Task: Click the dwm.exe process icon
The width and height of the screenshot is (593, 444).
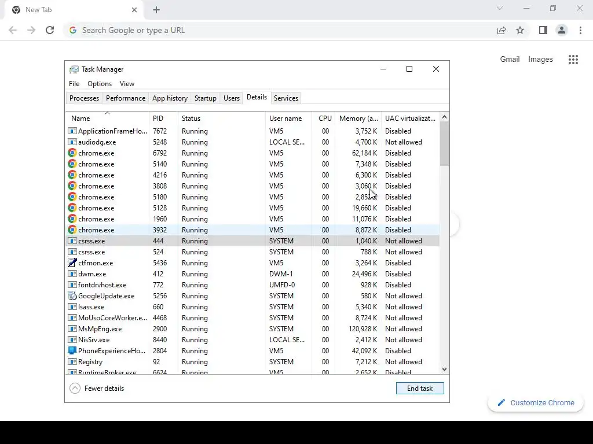Action: [72, 273]
